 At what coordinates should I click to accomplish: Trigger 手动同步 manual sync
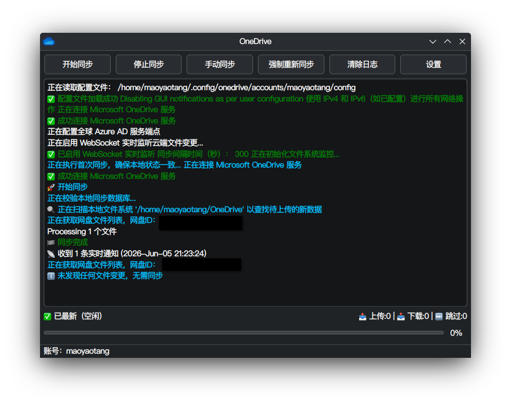[220, 64]
